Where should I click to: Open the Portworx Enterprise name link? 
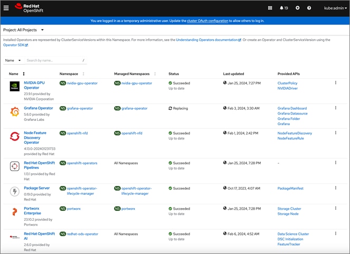click(x=32, y=211)
